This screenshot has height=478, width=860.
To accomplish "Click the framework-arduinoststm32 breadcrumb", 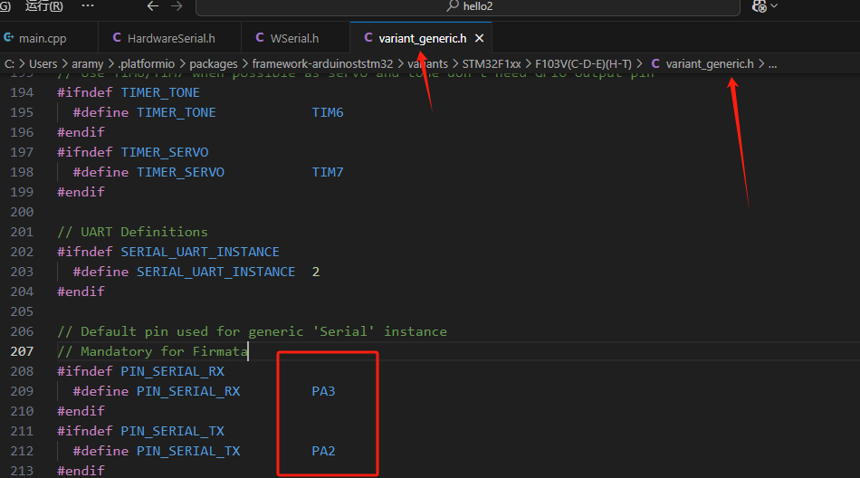I will point(322,63).
